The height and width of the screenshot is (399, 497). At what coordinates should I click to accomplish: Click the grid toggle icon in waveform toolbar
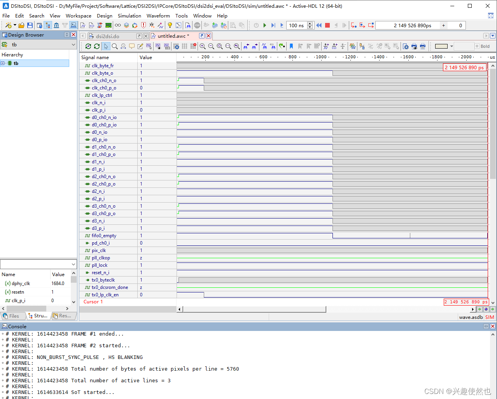[185, 46]
